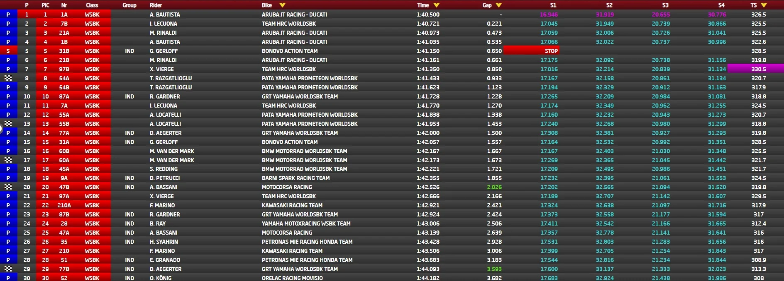
Task: Click the P pit icon for 9A Petrucci
Action: [x=8, y=178]
